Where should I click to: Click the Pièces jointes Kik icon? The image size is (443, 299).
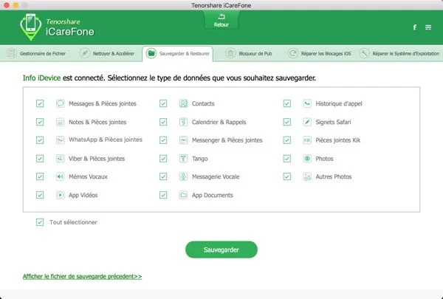tap(307, 140)
